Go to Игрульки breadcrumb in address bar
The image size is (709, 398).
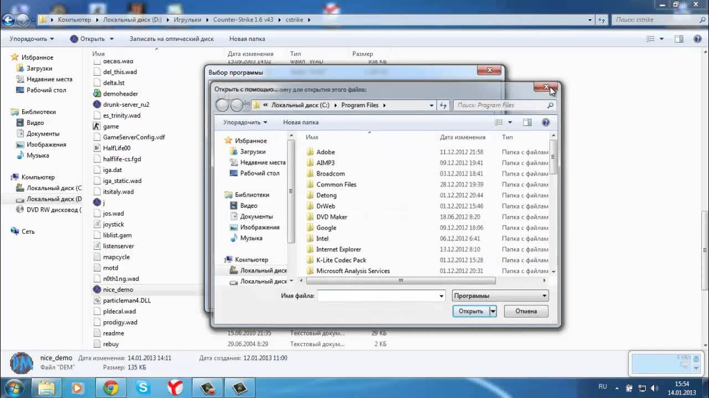tap(187, 20)
